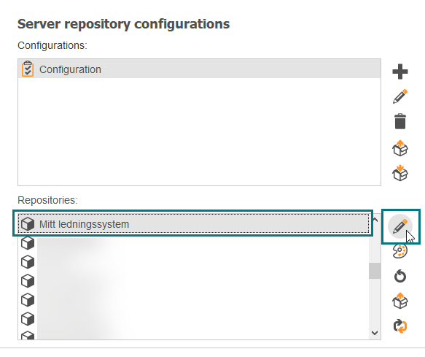Click the scroll down arrow in Repositories

(x=375, y=333)
